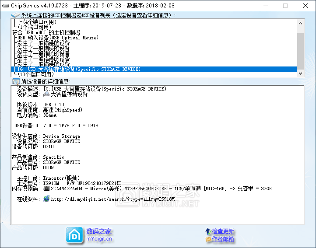Minimize the ChipGenius window
The width and height of the screenshot is (316, 248).
click(266, 6)
